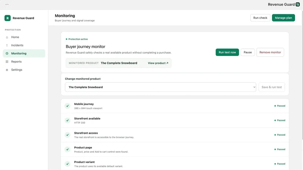Click the Revenue Guard app icon in top bar

click(x=298, y=5)
